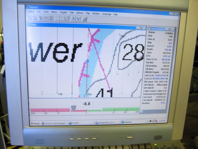Open the Line menu
This screenshot has width=198, height=149.
pyautogui.click(x=38, y=11)
